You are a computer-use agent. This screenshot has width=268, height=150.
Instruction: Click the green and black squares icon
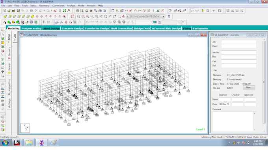pyautogui.click(x=64, y=11)
